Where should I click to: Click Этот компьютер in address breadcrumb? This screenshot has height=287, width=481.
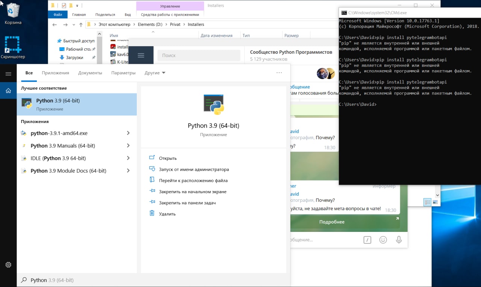(114, 24)
